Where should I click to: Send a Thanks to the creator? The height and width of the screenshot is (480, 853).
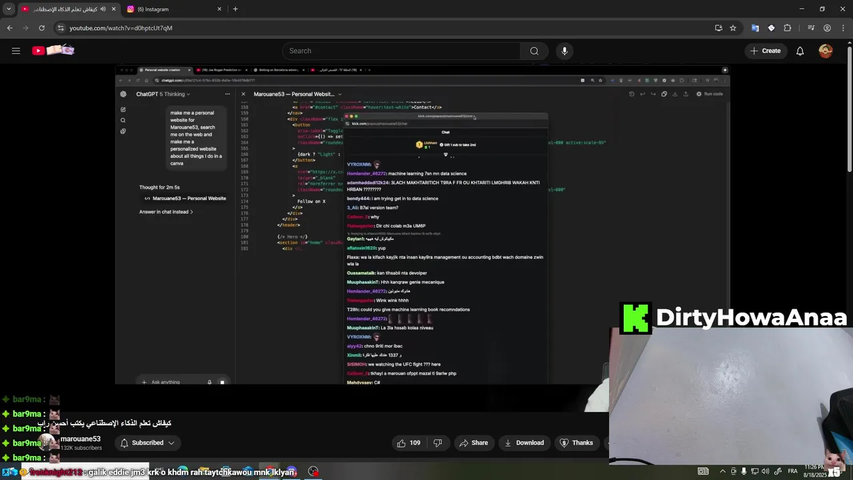point(576,443)
